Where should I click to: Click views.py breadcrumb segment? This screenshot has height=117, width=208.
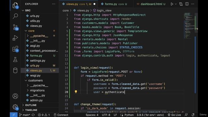click(x=81, y=10)
